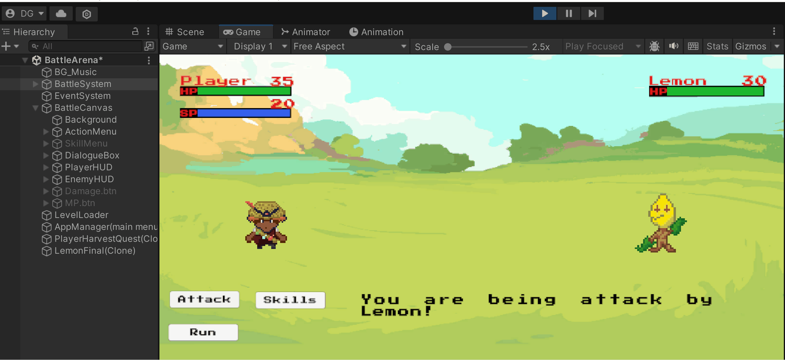Click the plus create object button

(x=6, y=46)
